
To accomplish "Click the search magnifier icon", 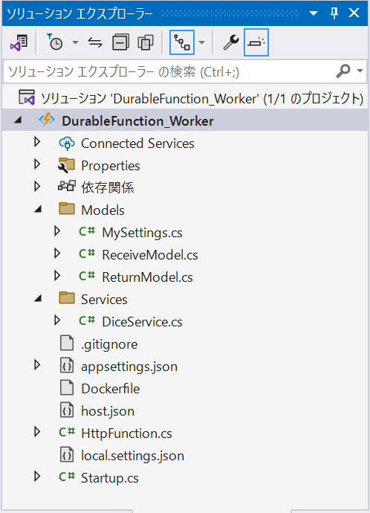I will click(343, 71).
